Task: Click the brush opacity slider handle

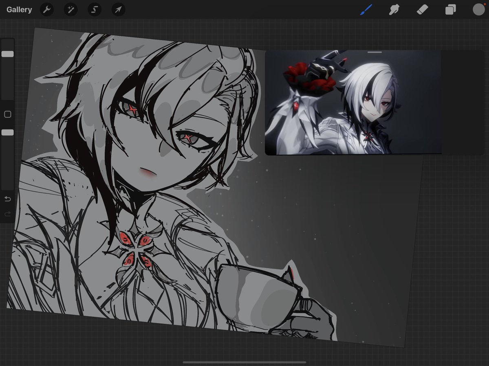Action: (7, 133)
